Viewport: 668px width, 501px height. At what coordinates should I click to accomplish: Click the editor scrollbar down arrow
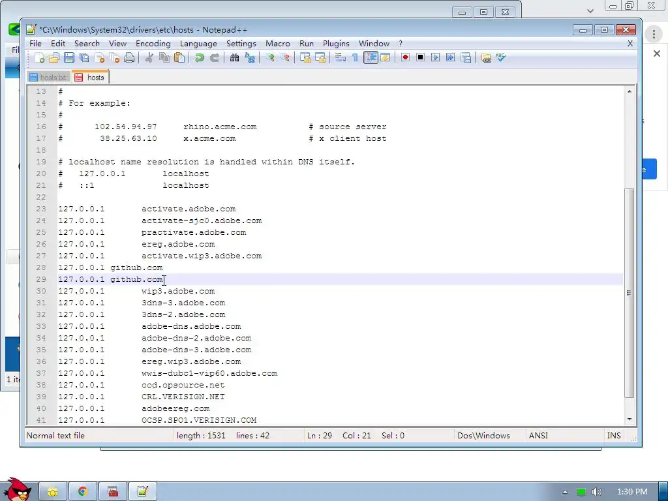point(630,419)
